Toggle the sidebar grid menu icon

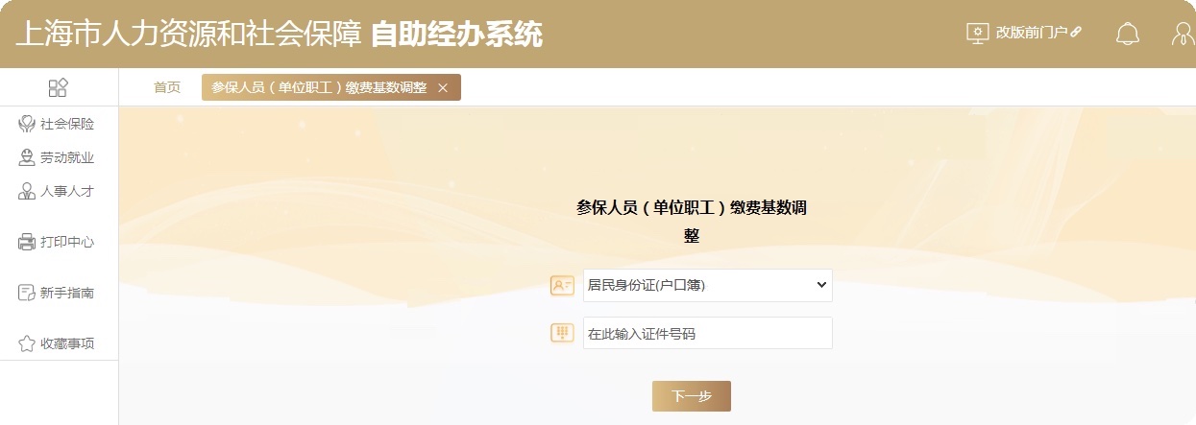pos(58,87)
